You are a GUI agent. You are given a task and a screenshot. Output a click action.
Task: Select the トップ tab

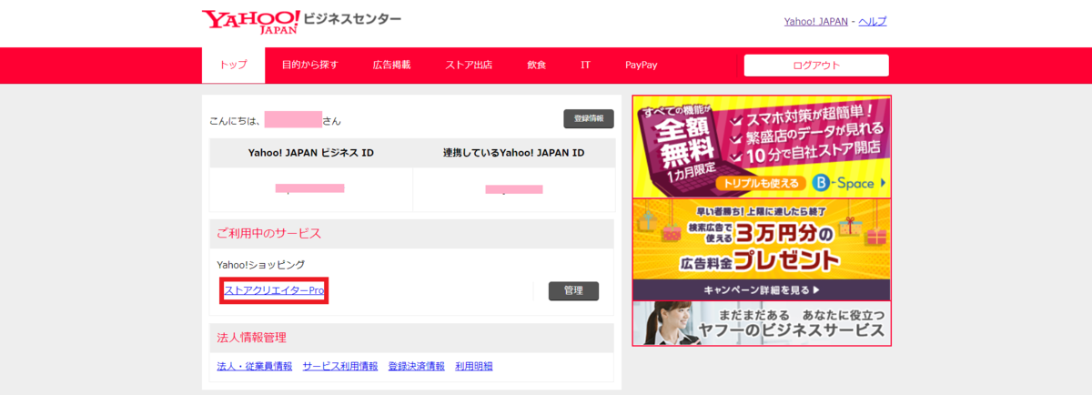pos(233,66)
